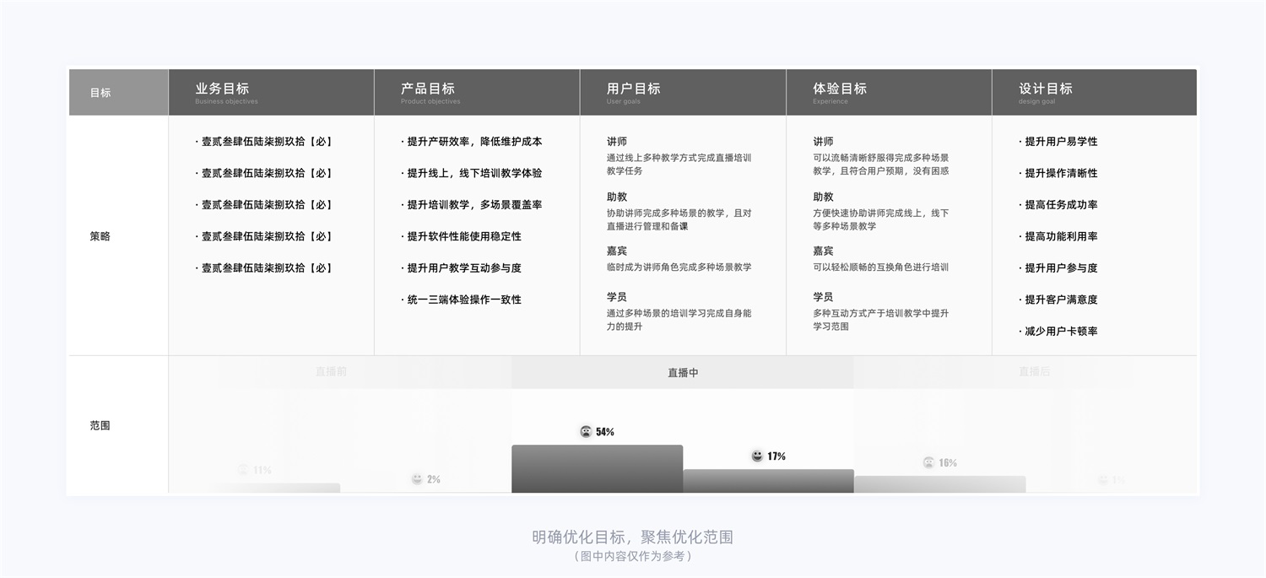Select the emoji icon beside 2%

[417, 478]
